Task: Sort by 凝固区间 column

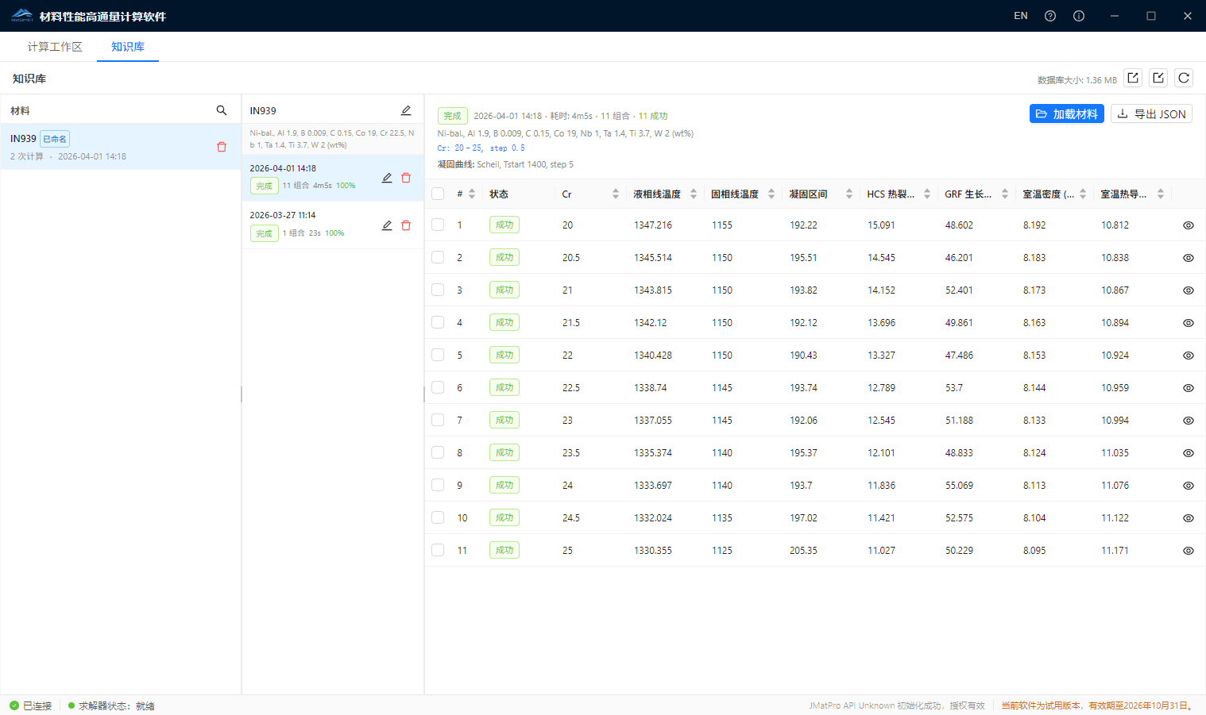Action: 849,194
